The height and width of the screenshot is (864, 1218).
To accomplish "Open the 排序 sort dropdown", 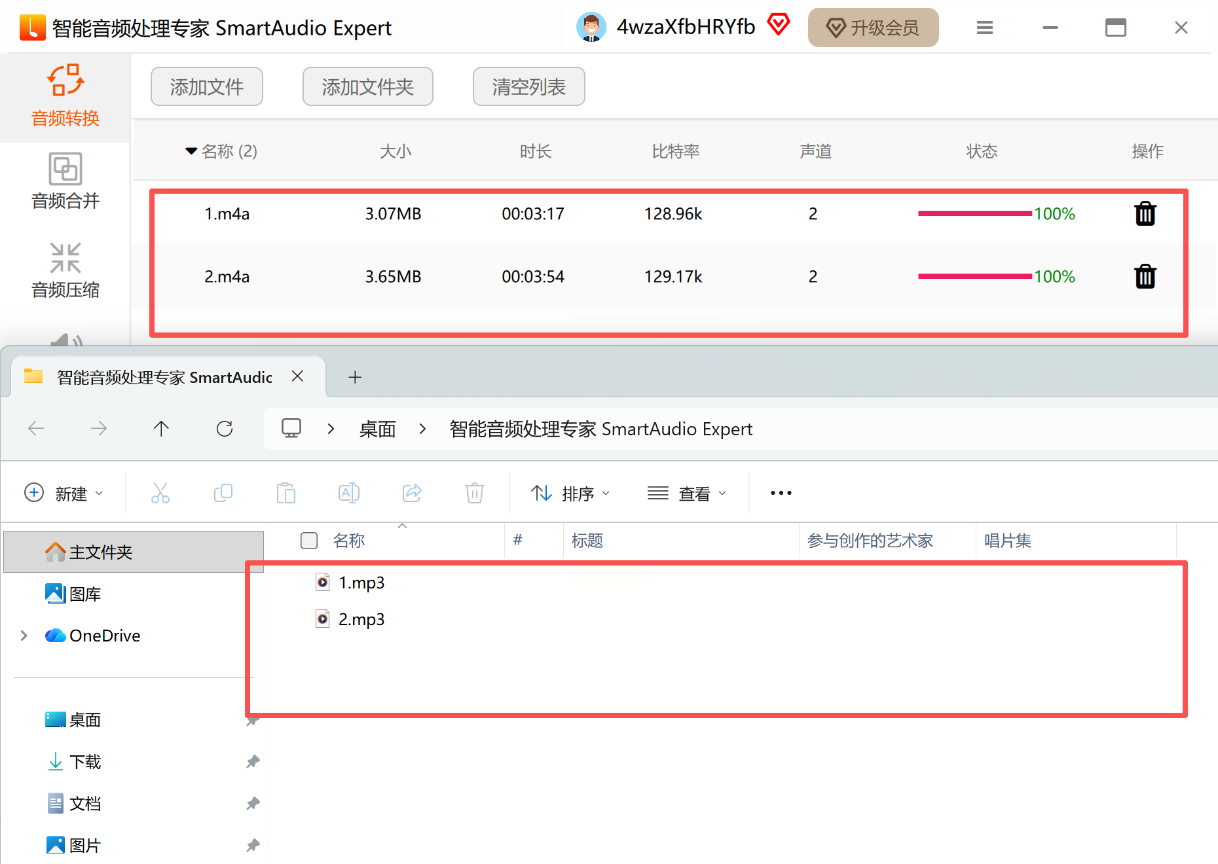I will [570, 494].
